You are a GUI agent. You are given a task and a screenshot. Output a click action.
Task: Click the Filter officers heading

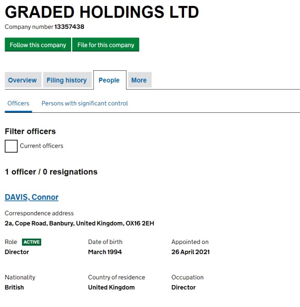[30, 132]
